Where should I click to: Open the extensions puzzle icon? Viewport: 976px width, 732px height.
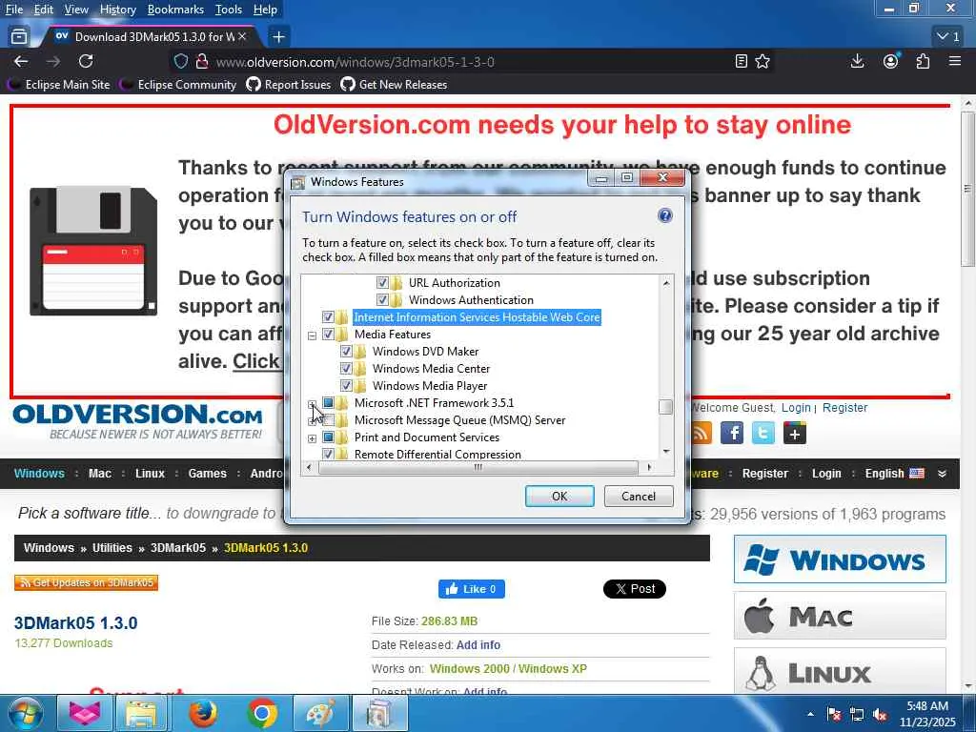coord(923,61)
